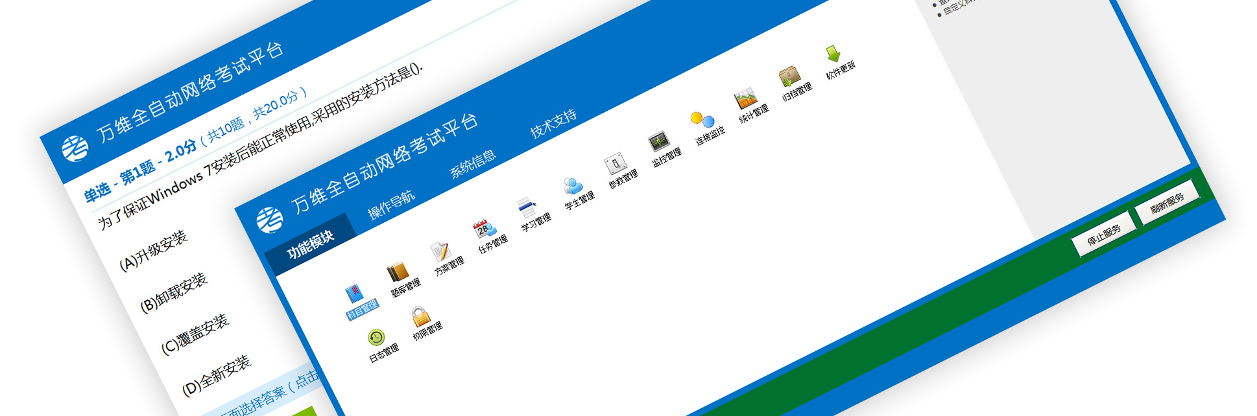Click the 归档管理 archive box icon
Screen dimensions: 1257x416
pos(789,77)
